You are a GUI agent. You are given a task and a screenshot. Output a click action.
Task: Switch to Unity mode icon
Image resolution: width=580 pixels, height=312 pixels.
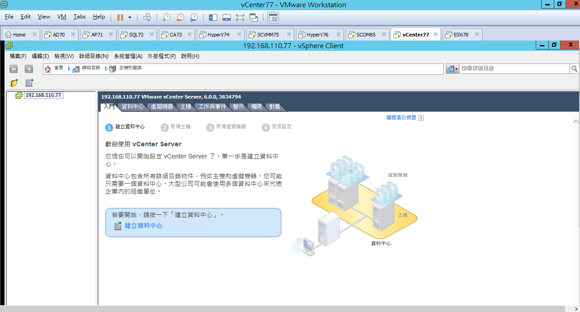[x=254, y=18]
